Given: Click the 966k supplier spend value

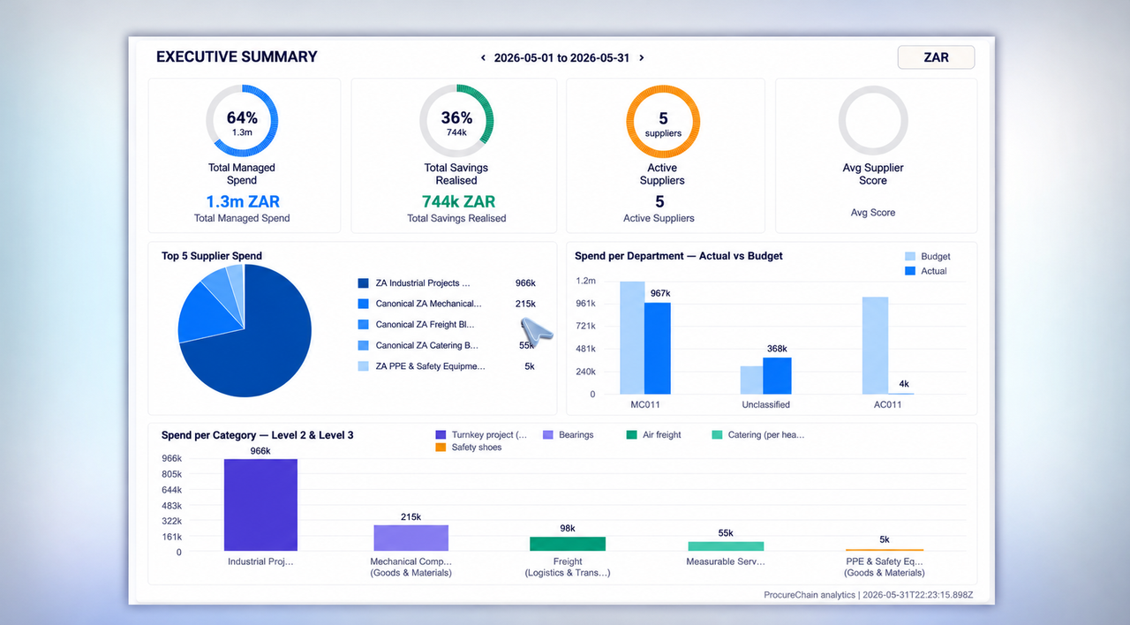Looking at the screenshot, I should pyautogui.click(x=525, y=283).
